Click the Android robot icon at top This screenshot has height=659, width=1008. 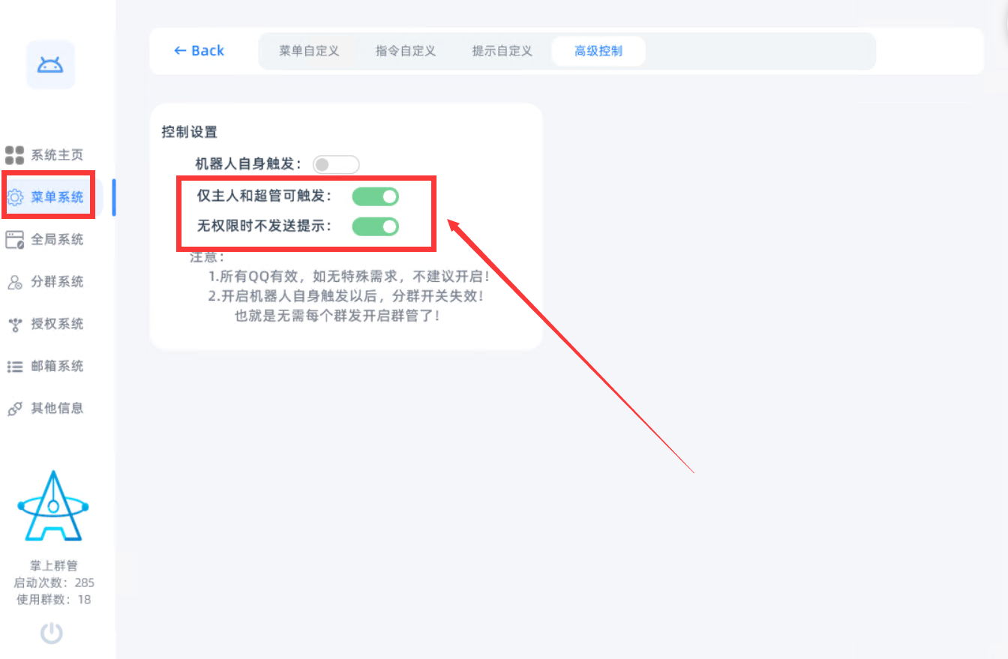click(50, 65)
